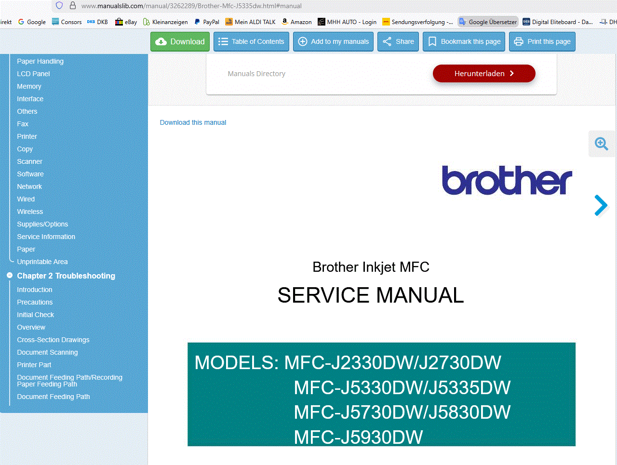This screenshot has height=465, width=617.
Task: Click the manualslib URL address field
Action: pos(191,6)
